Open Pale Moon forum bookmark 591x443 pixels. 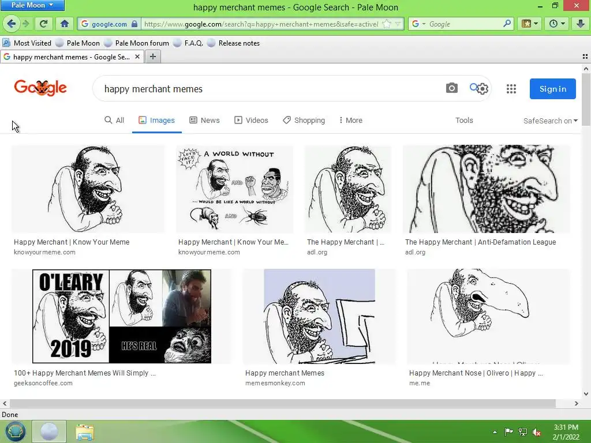(x=137, y=43)
